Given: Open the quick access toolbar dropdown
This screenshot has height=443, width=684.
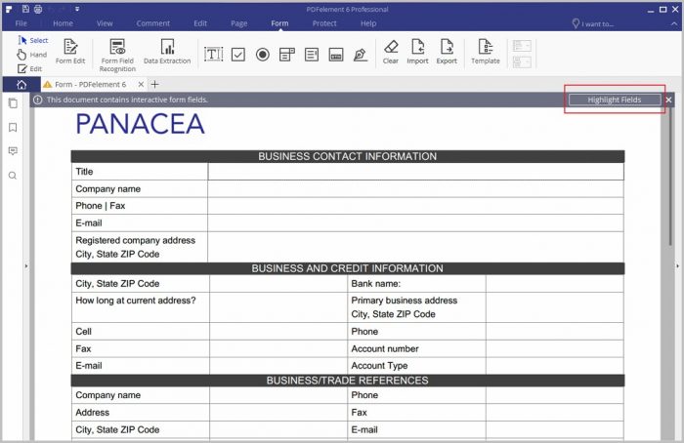Looking at the screenshot, I should coord(77,9).
